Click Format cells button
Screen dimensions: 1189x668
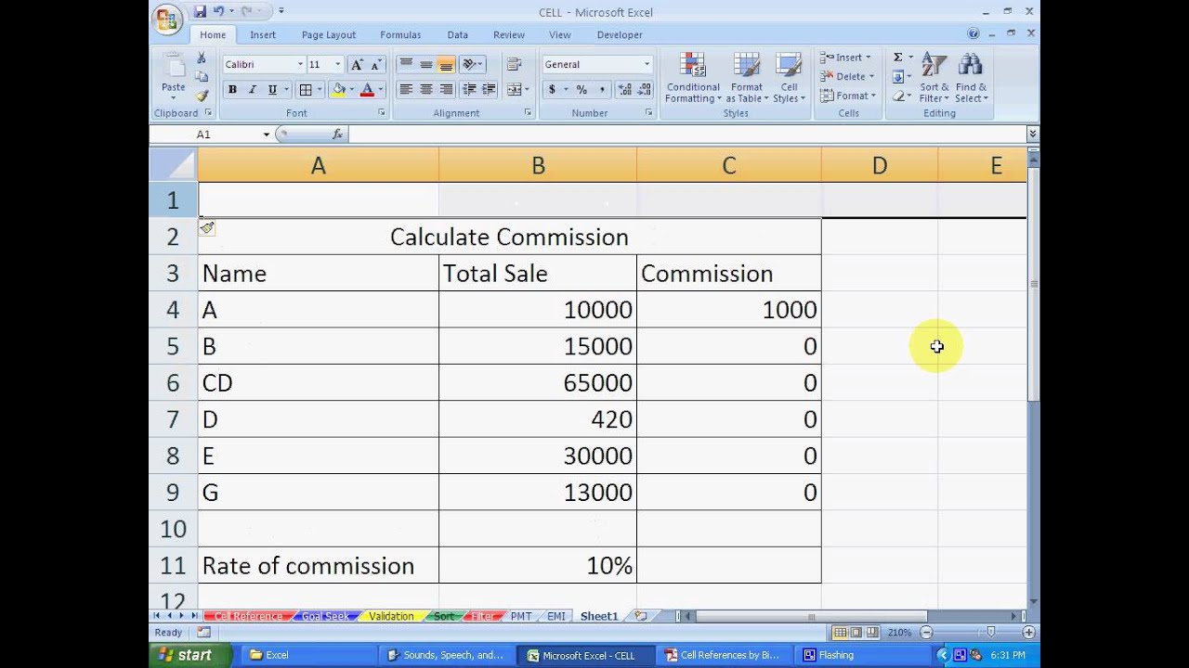[x=848, y=96]
